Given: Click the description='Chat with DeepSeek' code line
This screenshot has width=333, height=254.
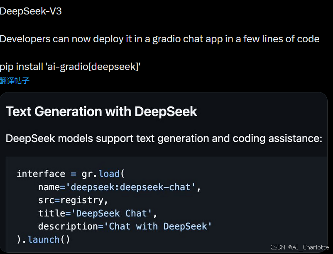Looking at the screenshot, I should (x=125, y=226).
